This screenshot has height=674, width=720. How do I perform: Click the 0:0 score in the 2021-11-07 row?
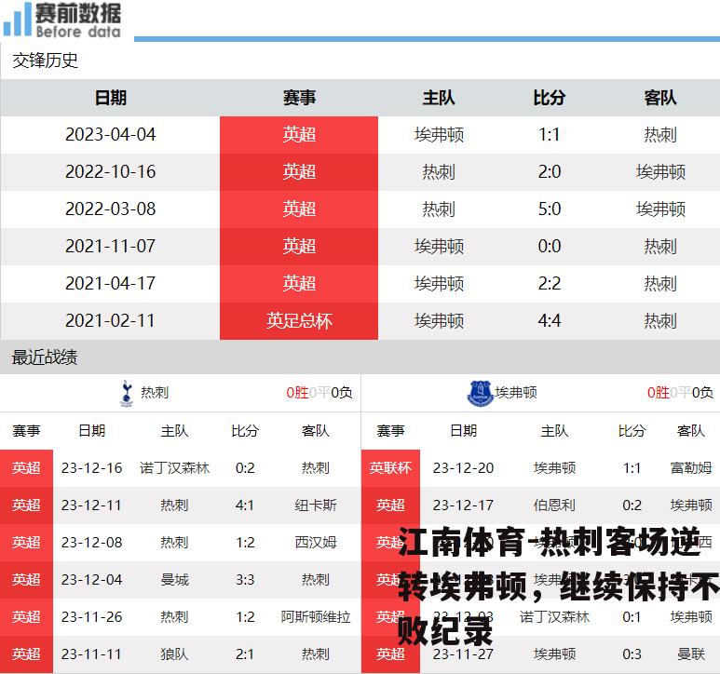550,247
